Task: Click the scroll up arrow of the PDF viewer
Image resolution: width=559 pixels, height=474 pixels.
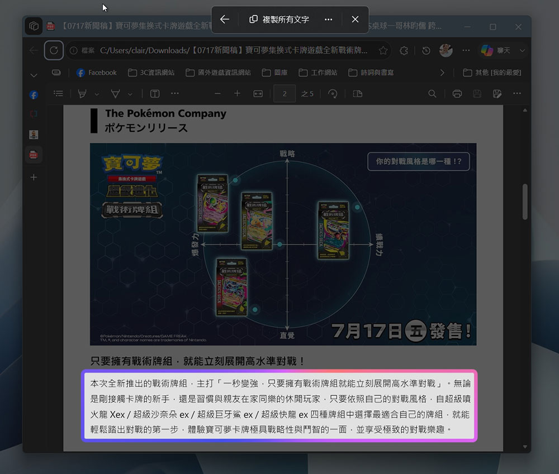Action: click(x=525, y=111)
